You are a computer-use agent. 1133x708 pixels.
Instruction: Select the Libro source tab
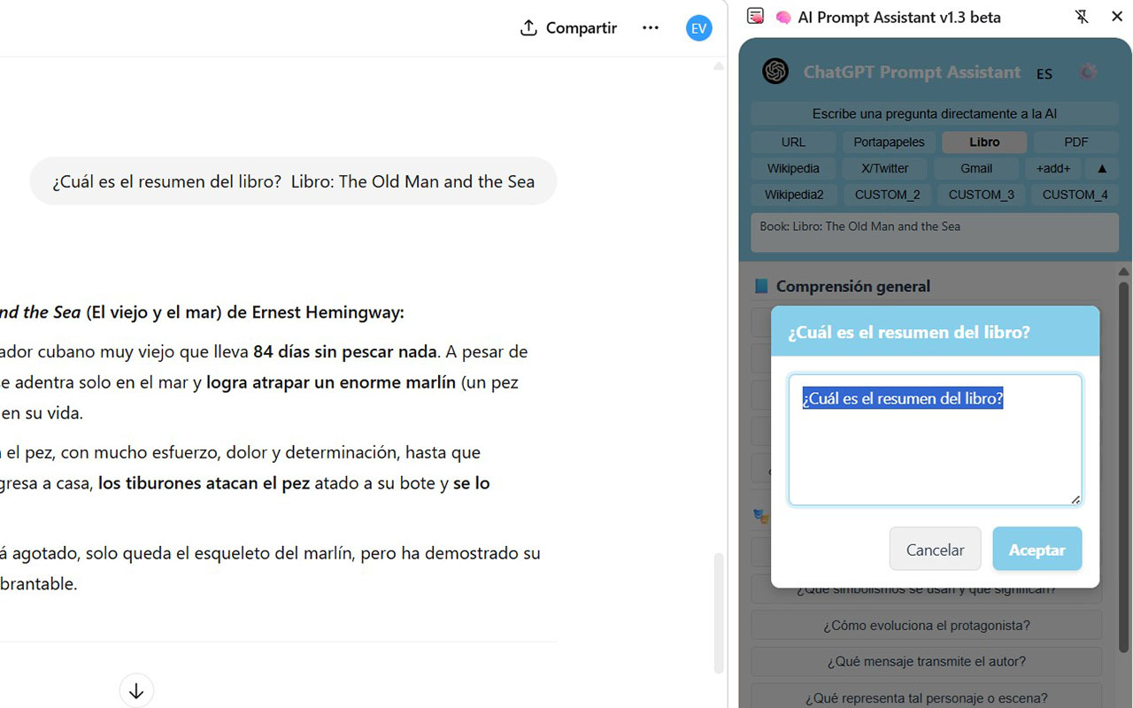(984, 142)
